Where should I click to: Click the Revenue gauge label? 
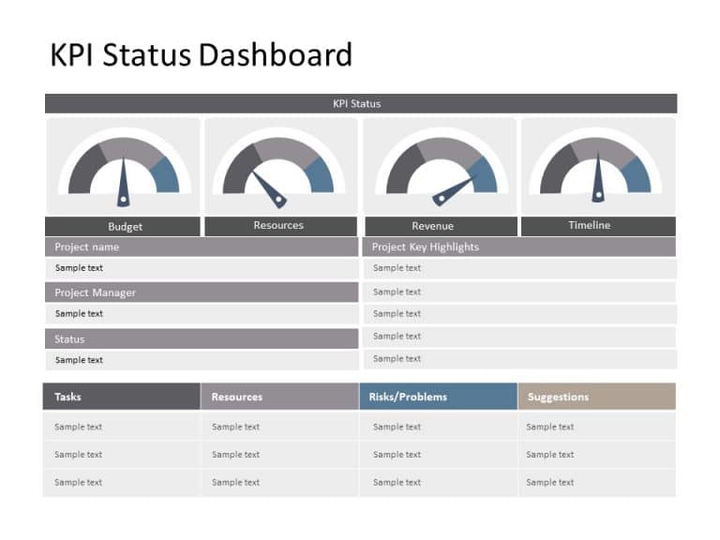point(441,226)
